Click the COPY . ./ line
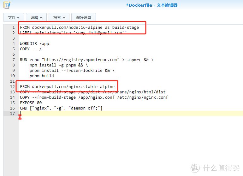The image size is (243, 176). pos(31,49)
